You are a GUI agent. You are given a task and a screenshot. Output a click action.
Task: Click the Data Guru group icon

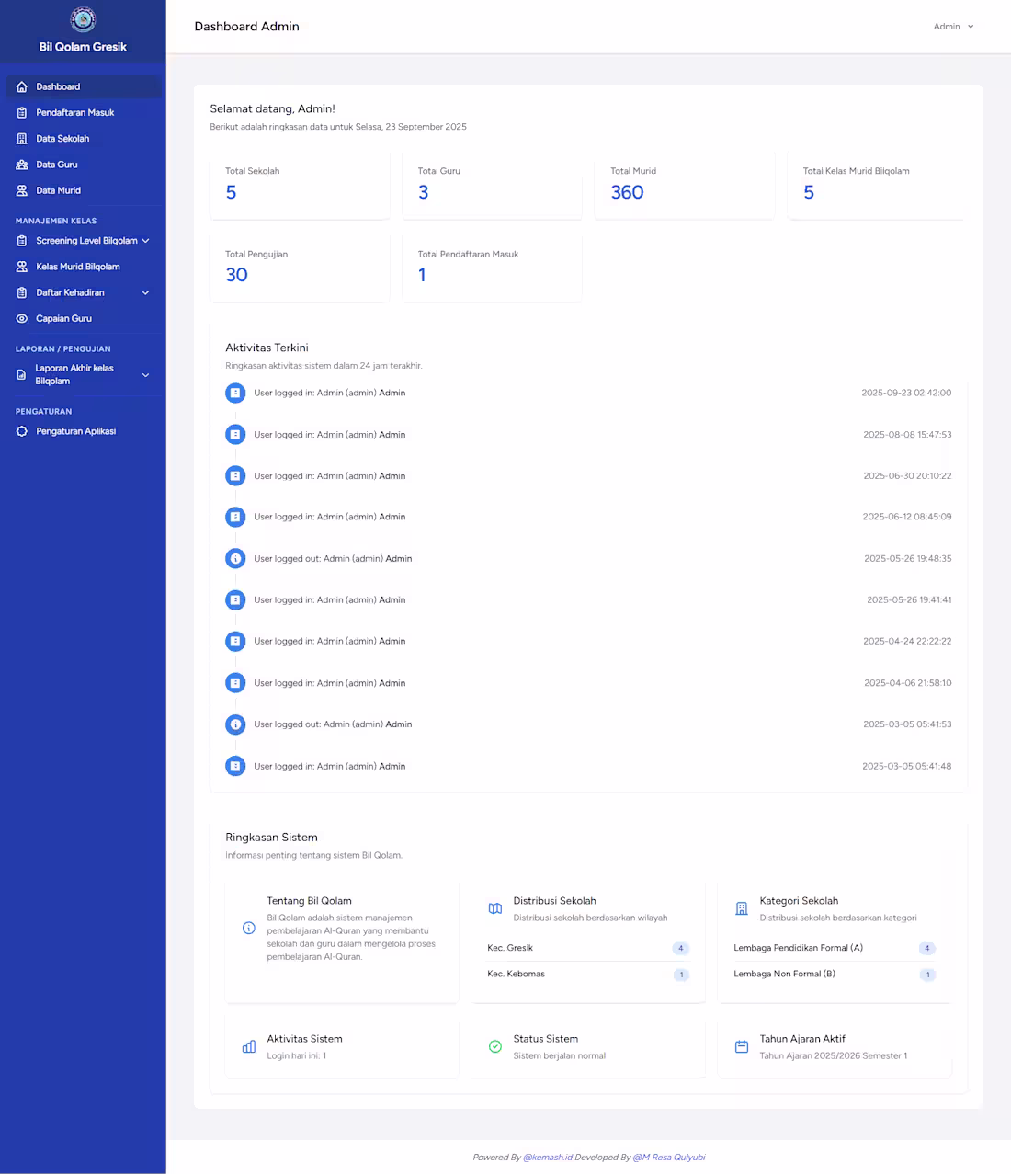point(22,165)
